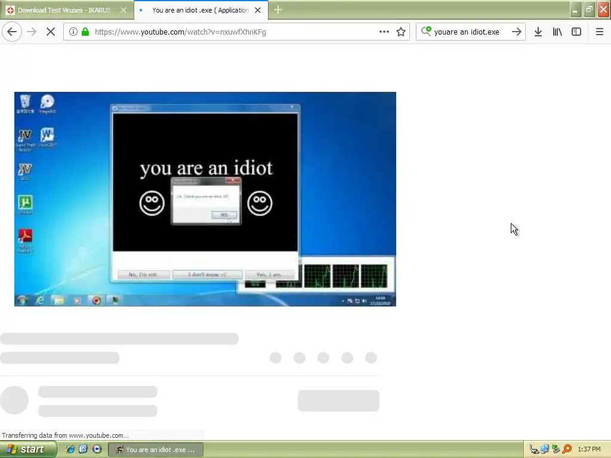Open the Firefox hamburger menu
The image size is (611, 458).
pos(599,32)
